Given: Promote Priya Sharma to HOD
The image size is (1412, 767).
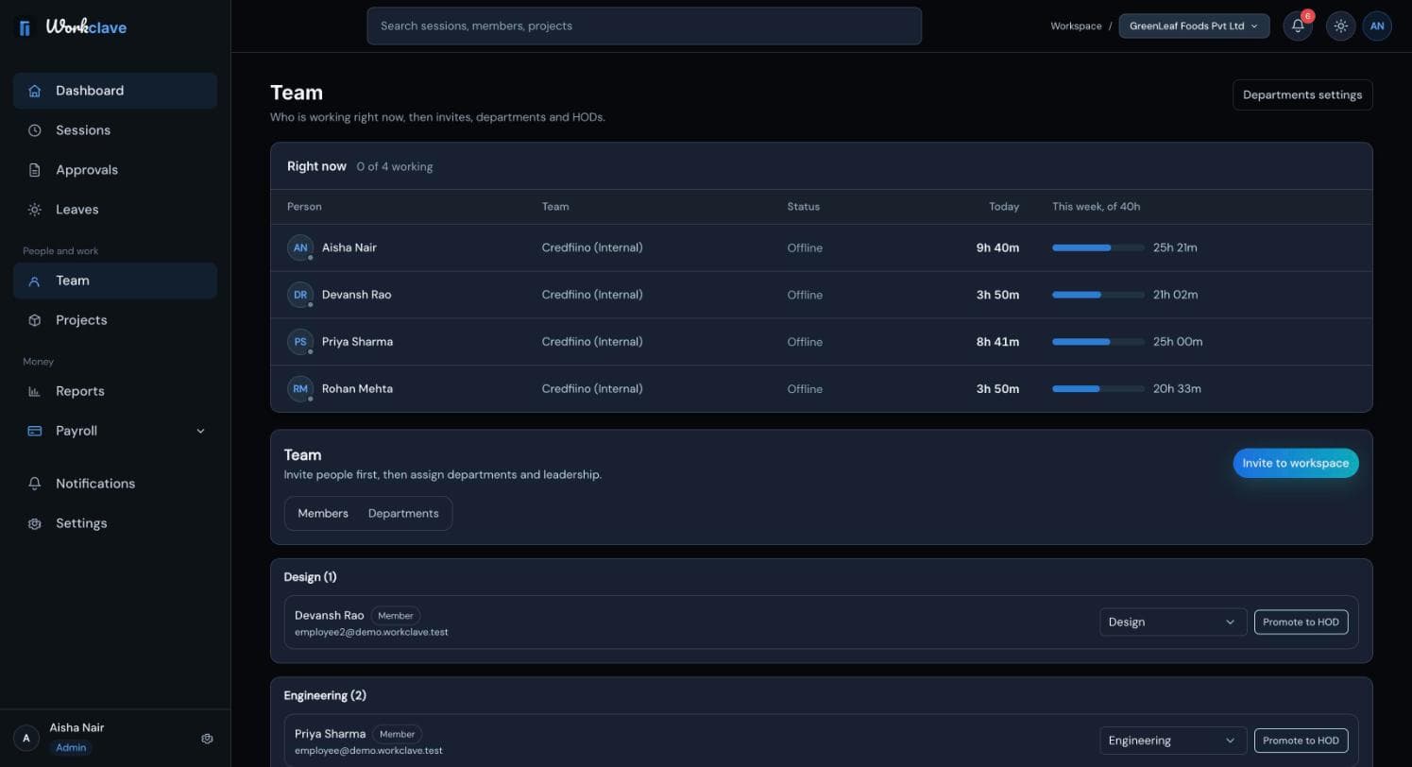Looking at the screenshot, I should pyautogui.click(x=1301, y=741).
